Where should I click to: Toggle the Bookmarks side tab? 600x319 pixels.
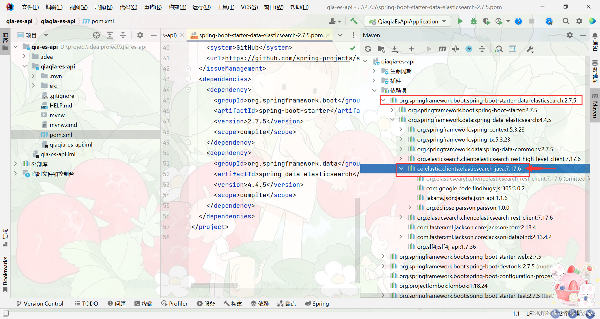pos(5,274)
